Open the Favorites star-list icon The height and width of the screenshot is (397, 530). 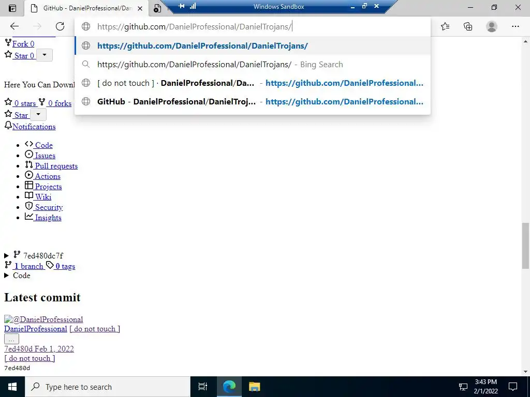point(445,26)
